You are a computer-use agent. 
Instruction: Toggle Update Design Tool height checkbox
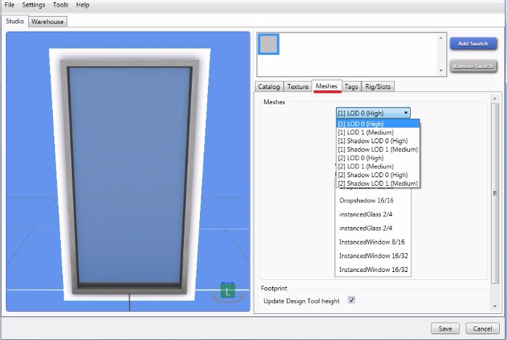coord(351,300)
